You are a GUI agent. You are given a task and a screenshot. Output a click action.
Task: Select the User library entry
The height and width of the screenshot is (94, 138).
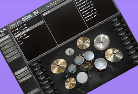point(21,44)
